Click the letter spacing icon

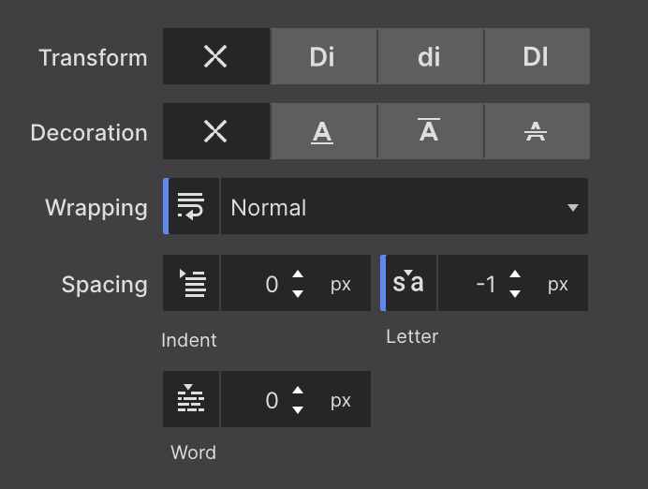(x=408, y=283)
